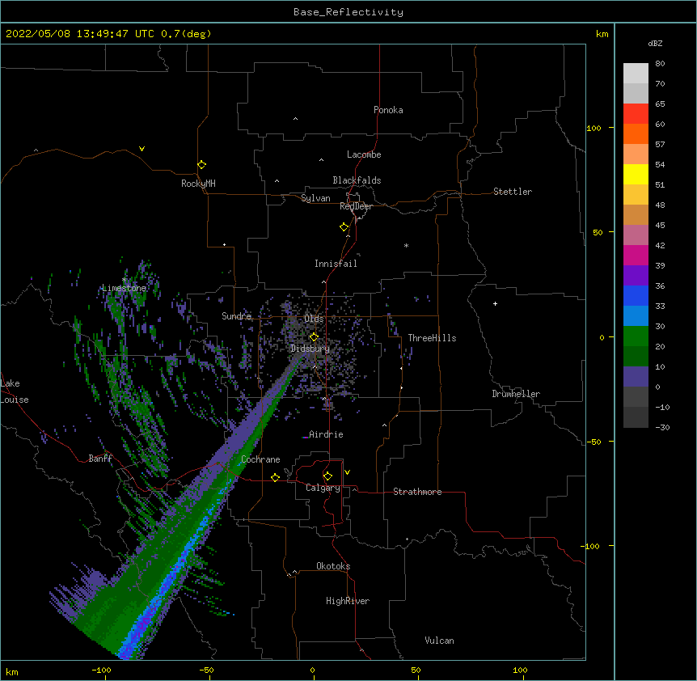
Task: Click the RockyMH label
Action: [x=198, y=184]
